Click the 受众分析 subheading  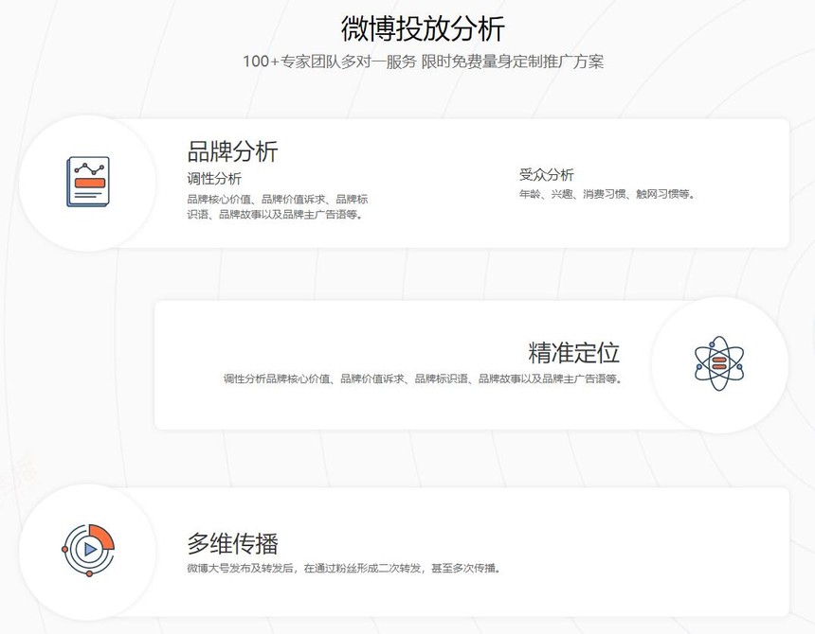tap(546, 174)
